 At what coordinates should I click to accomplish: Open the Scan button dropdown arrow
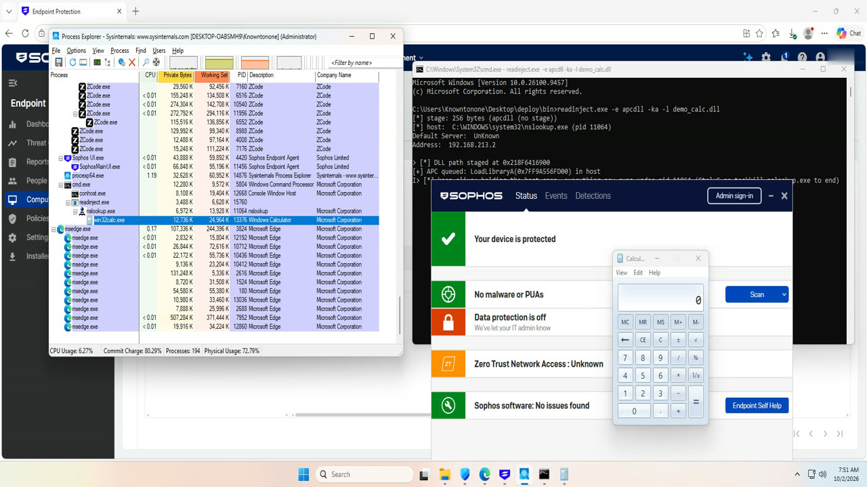784,294
